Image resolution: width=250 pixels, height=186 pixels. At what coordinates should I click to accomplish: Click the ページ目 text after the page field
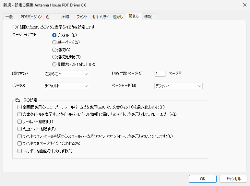click(x=175, y=74)
